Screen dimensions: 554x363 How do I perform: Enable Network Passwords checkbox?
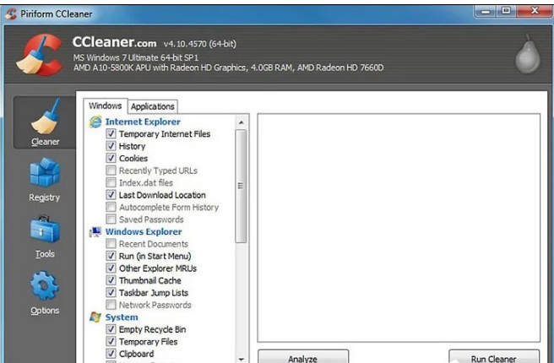pos(111,305)
